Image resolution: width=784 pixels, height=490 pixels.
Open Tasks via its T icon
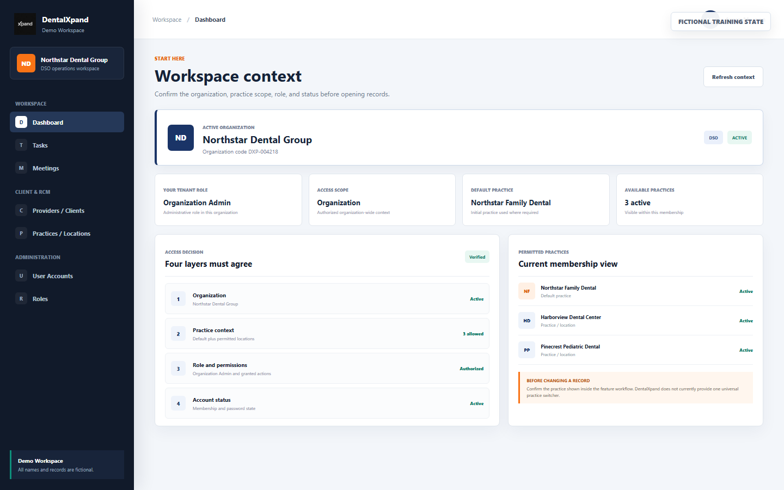pyautogui.click(x=21, y=145)
